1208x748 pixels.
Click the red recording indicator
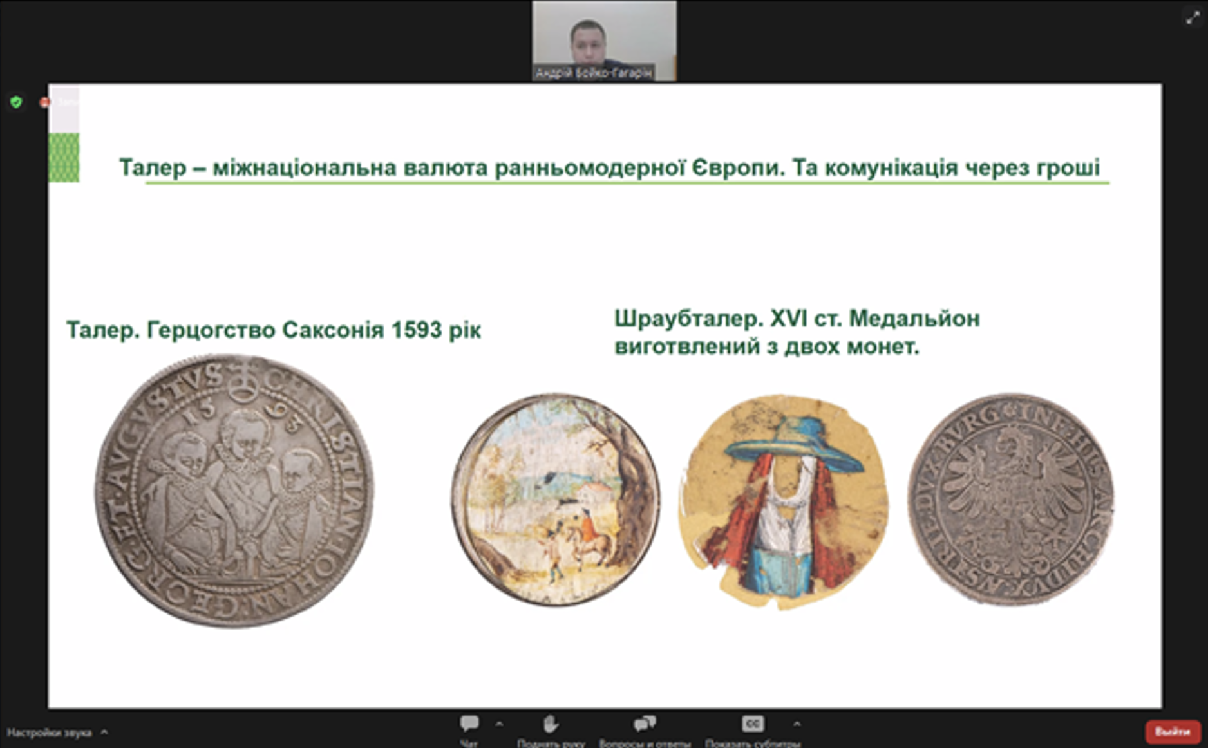pos(44,102)
